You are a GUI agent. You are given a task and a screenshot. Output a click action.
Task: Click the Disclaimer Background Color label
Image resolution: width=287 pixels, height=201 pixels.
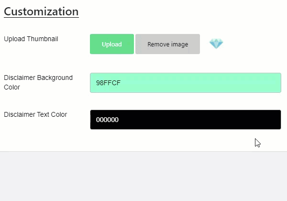[x=38, y=82]
